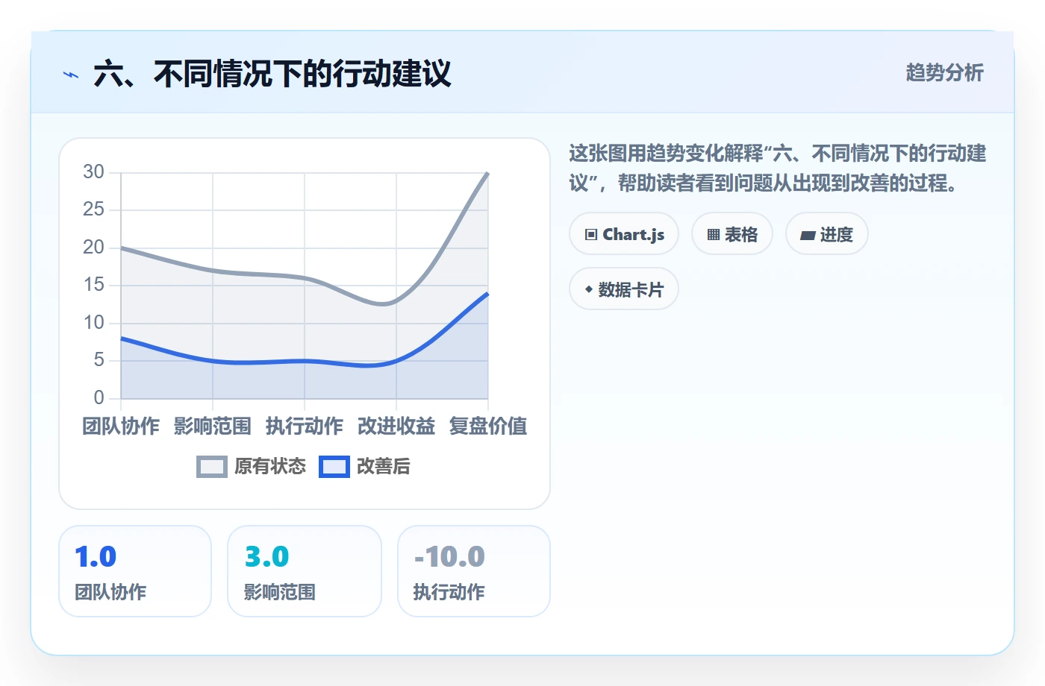Click the 团队协作 x-axis label
Viewport: 1045px width, 686px height.
click(121, 427)
